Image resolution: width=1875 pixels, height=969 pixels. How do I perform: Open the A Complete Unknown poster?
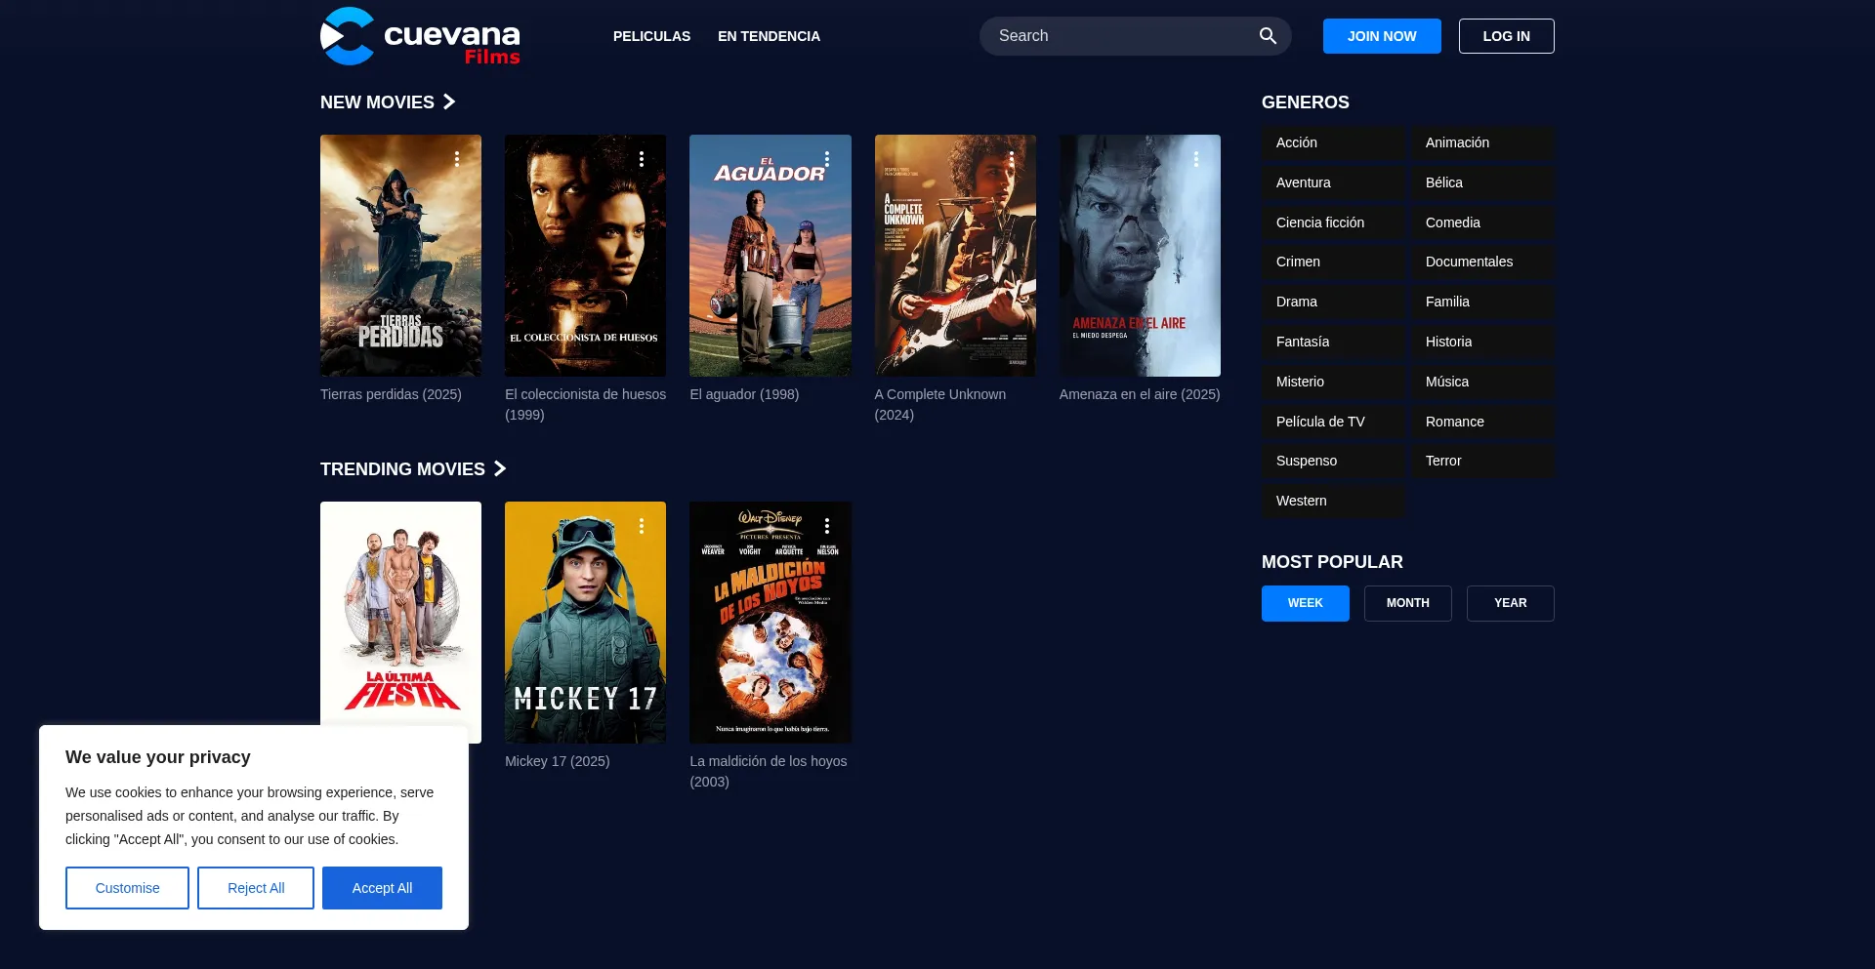955,256
